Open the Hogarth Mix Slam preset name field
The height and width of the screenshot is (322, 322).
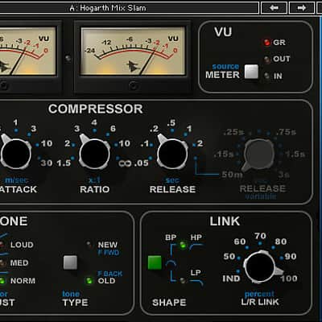tap(129, 8)
